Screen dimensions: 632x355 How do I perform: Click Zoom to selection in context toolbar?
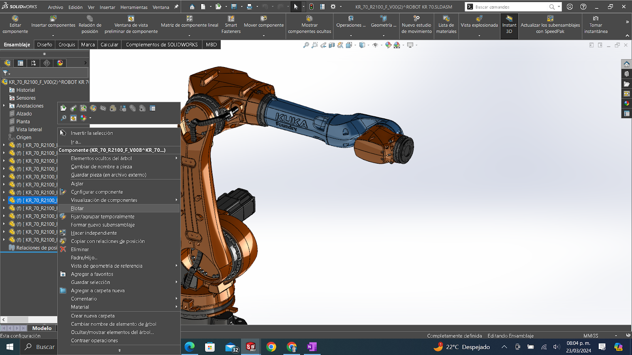pos(63,118)
